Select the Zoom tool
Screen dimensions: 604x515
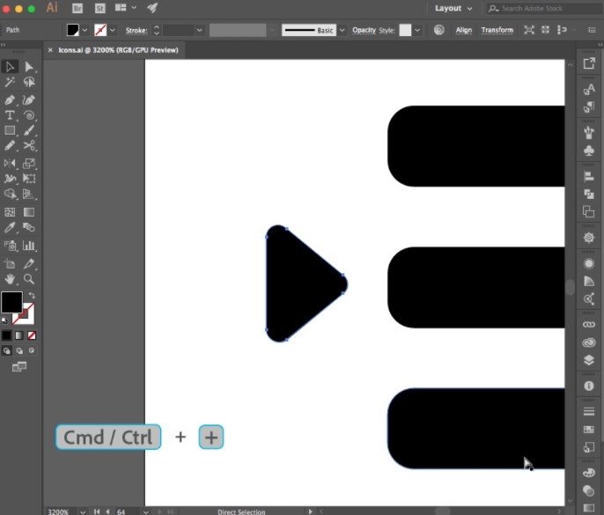29,279
